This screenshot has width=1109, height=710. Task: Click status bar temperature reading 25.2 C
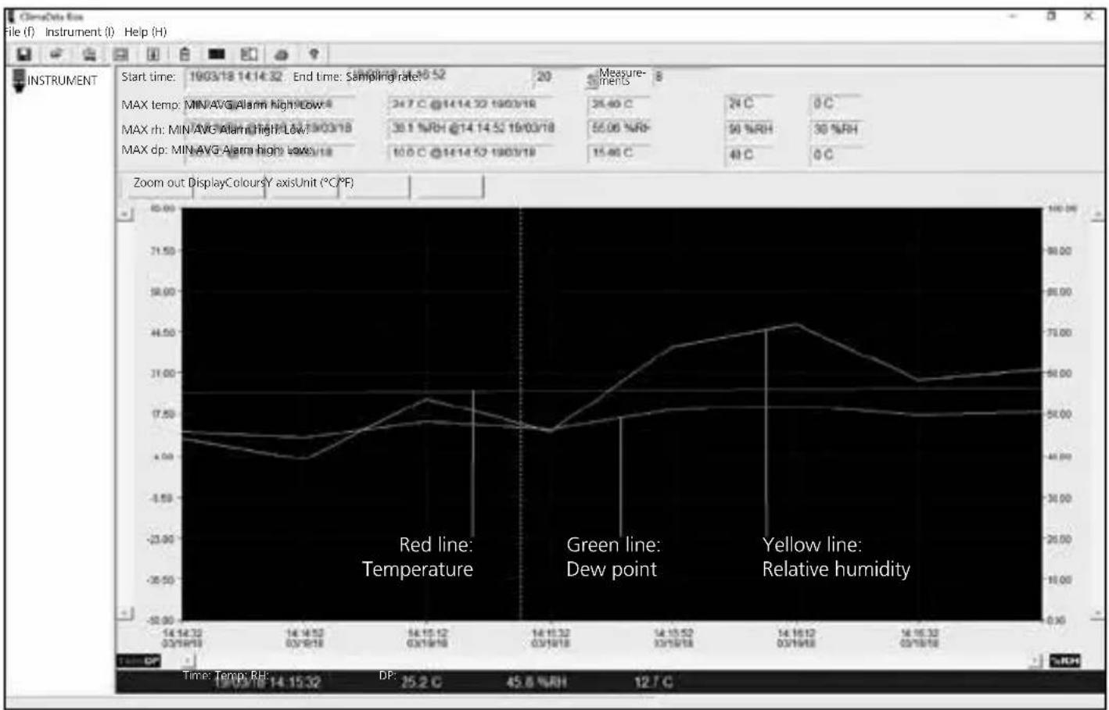pos(421,683)
